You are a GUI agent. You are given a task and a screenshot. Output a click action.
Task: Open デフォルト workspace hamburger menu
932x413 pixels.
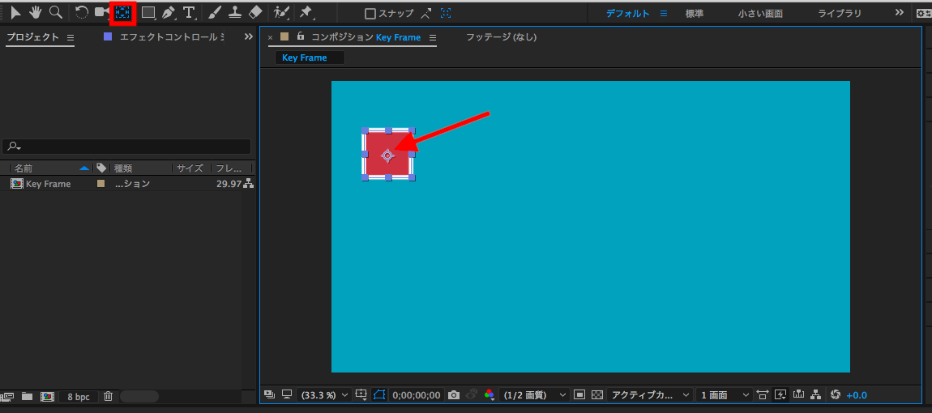[664, 13]
